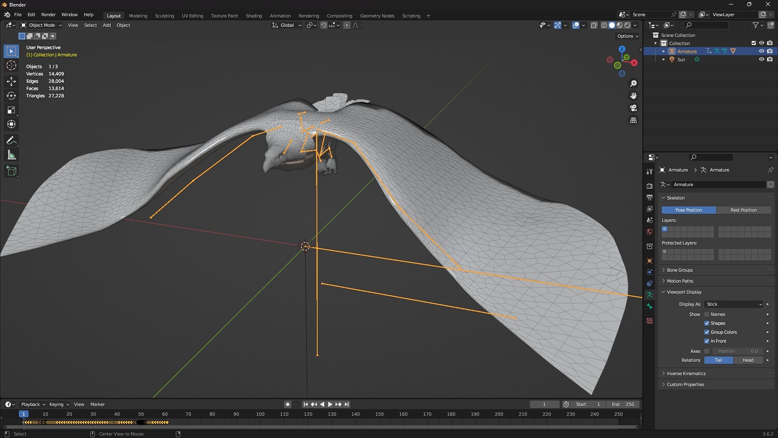Click the Rest Position button

coord(743,210)
